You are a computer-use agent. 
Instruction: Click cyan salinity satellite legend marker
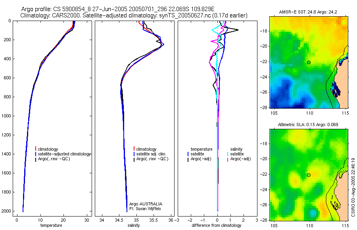coord(228,154)
